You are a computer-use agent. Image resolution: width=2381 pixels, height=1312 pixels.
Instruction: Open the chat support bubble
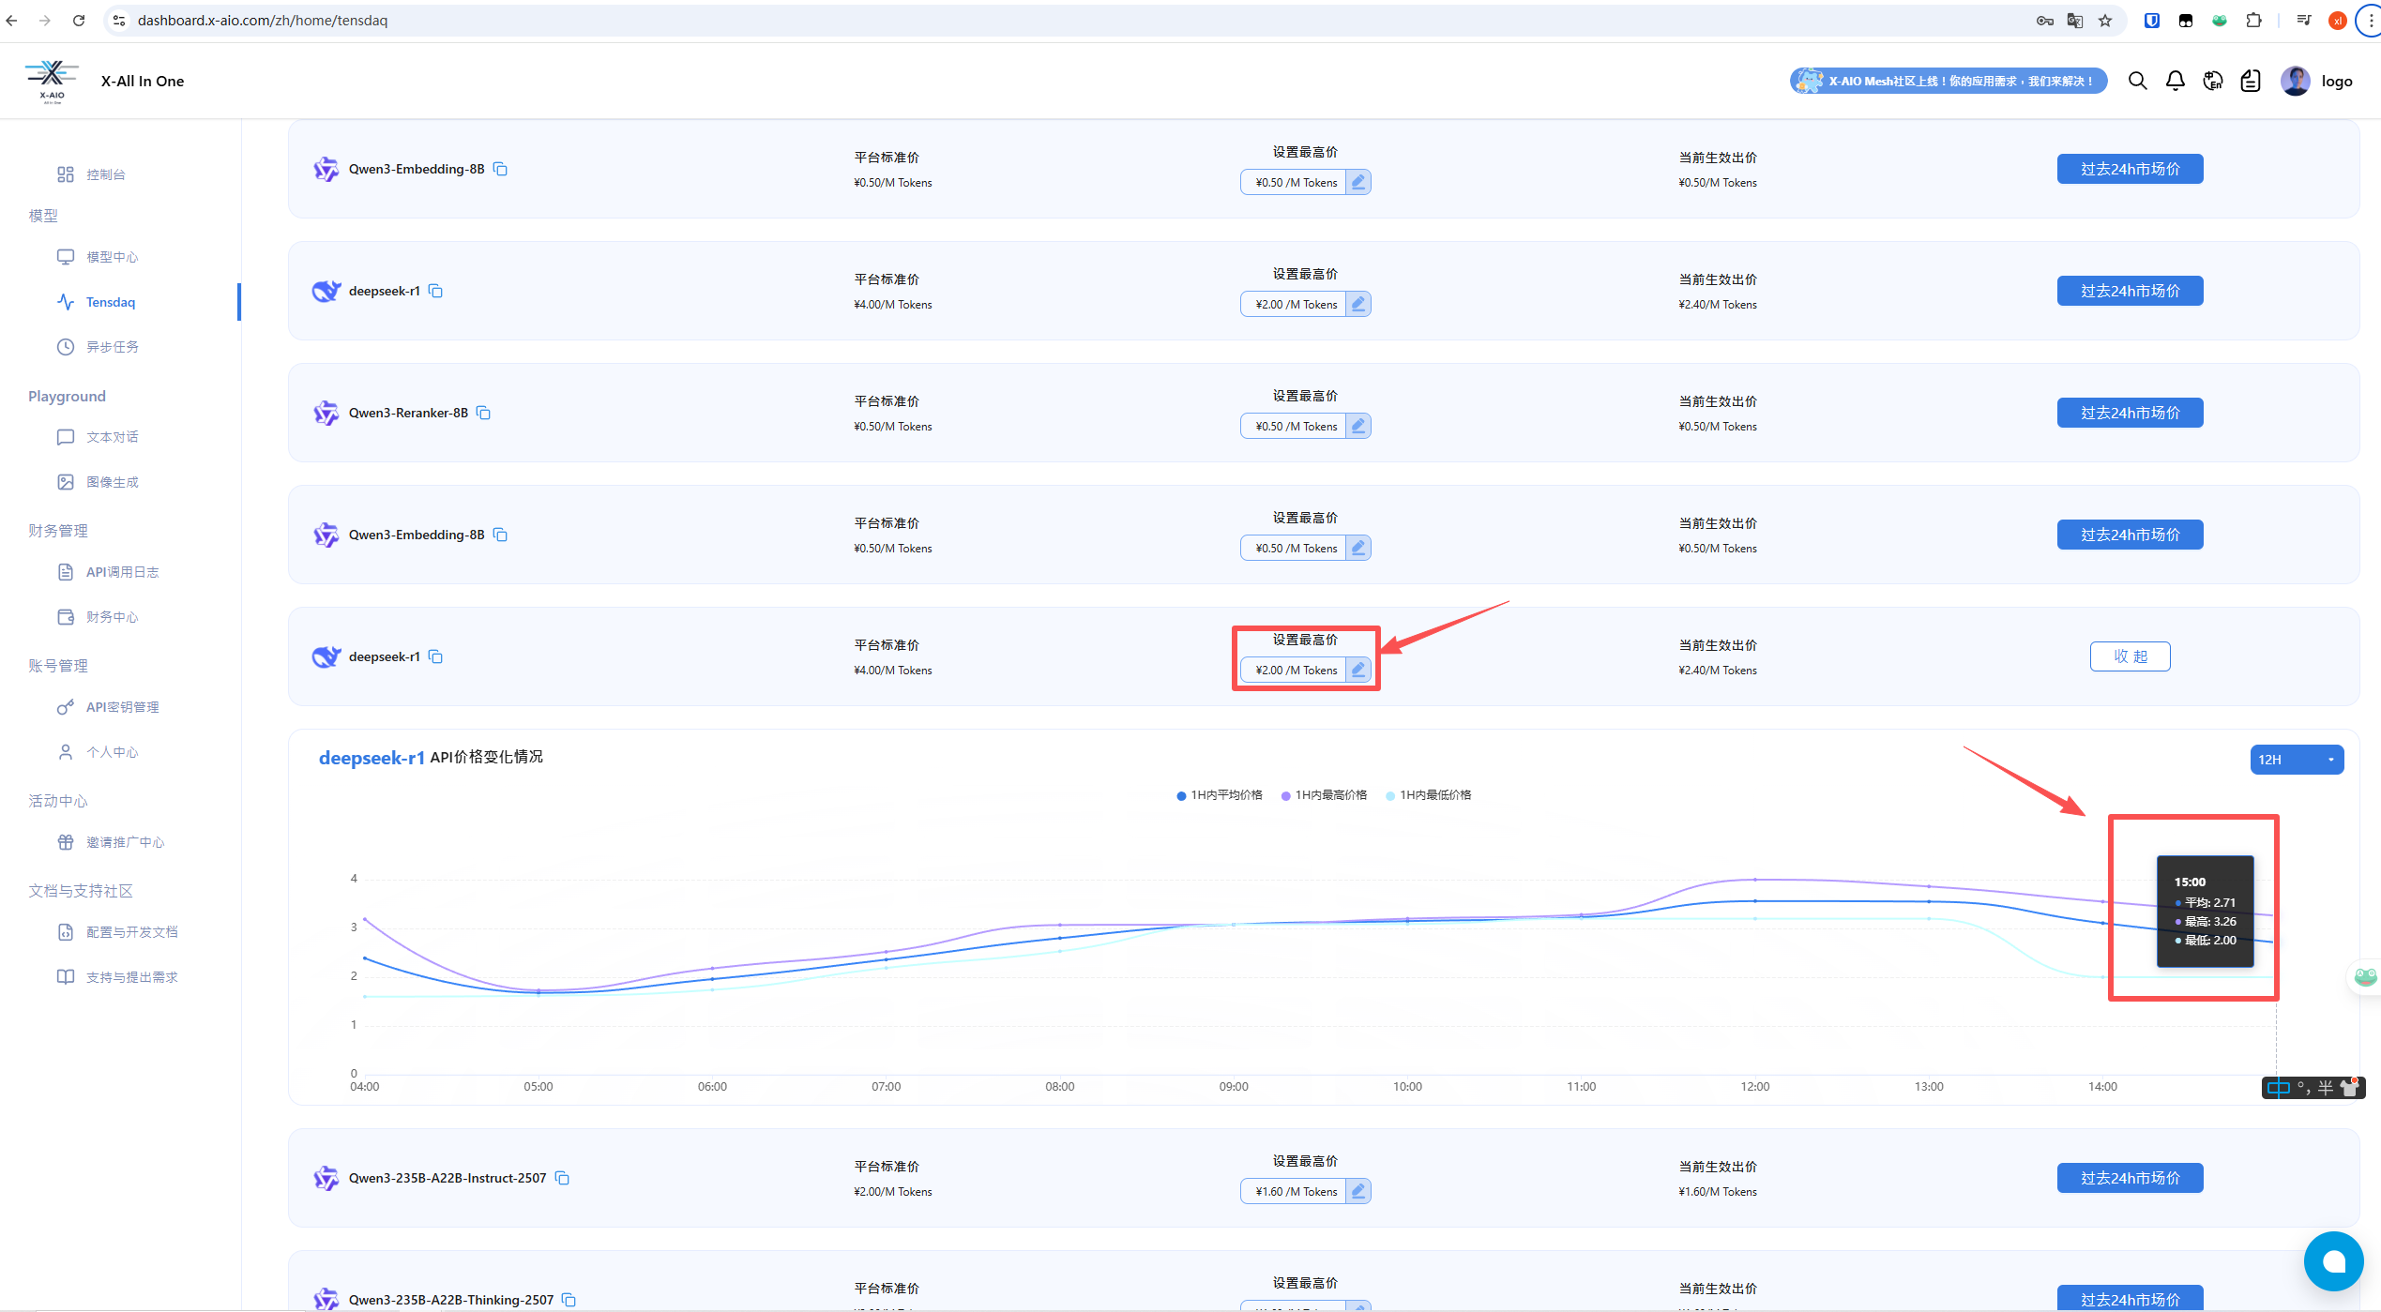[2333, 1261]
